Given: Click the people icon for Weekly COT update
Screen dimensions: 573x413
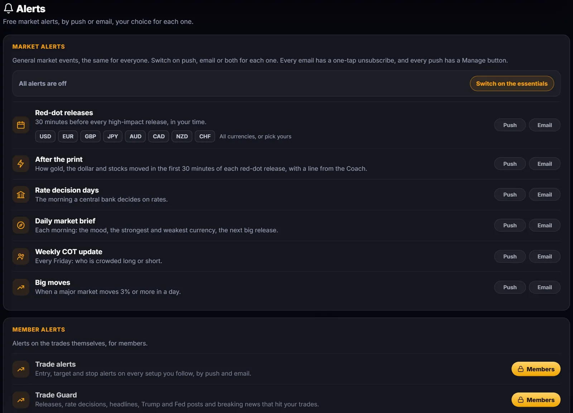Looking at the screenshot, I should [x=21, y=256].
